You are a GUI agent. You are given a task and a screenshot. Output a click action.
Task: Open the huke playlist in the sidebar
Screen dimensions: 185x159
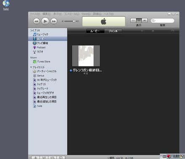37,106
